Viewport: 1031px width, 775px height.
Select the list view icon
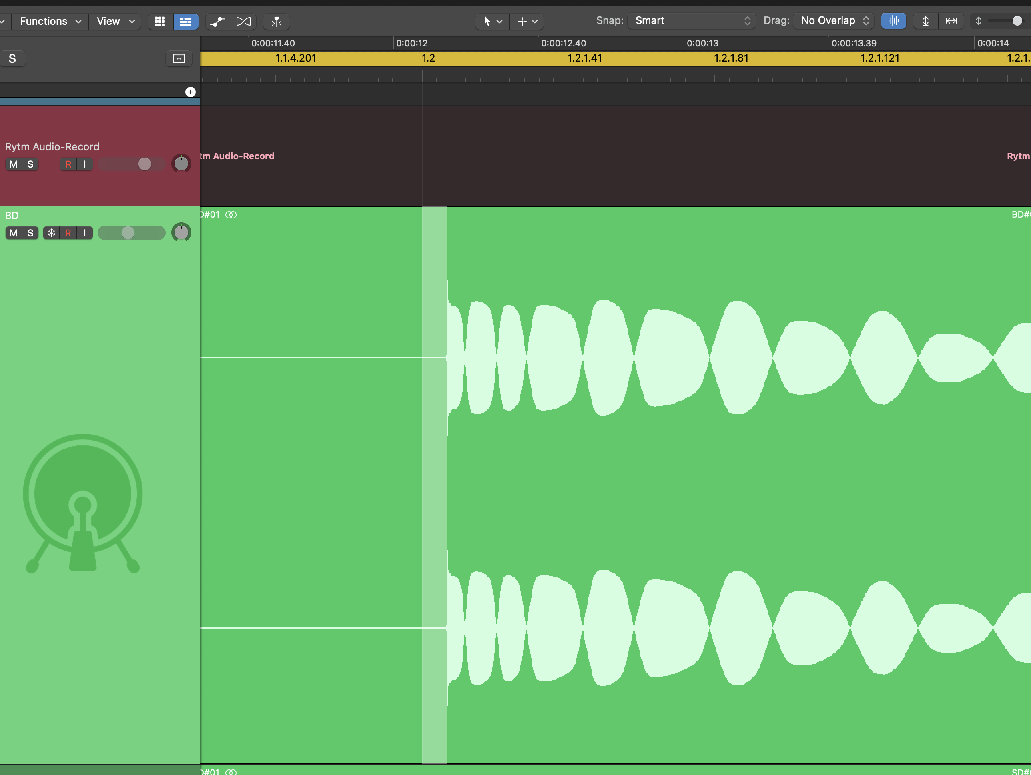185,22
